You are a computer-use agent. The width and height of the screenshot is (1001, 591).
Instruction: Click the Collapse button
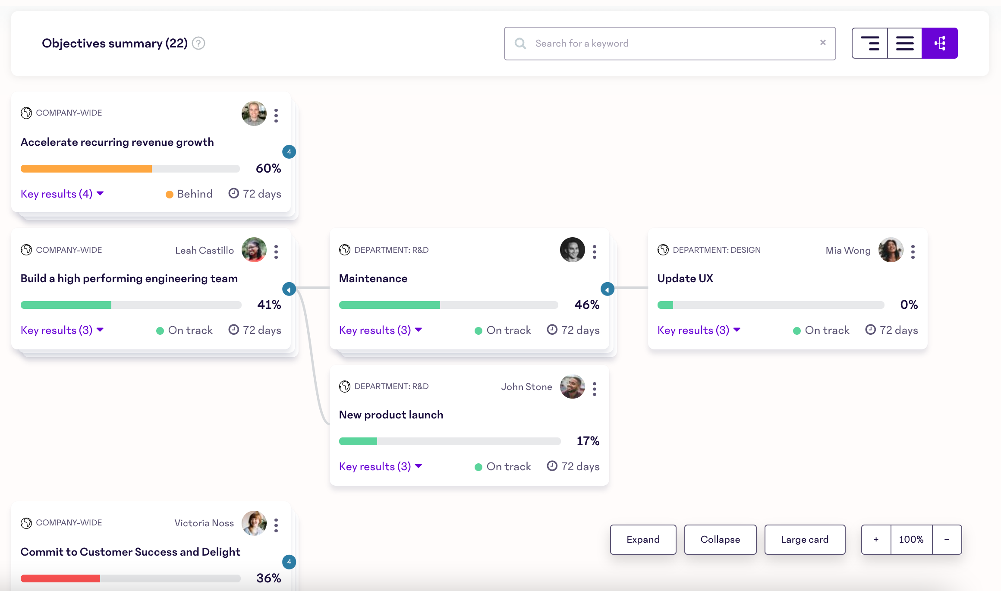720,539
